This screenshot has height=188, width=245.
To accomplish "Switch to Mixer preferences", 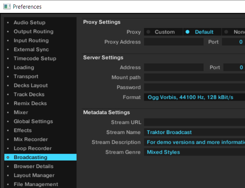I will pyautogui.click(x=21, y=112).
